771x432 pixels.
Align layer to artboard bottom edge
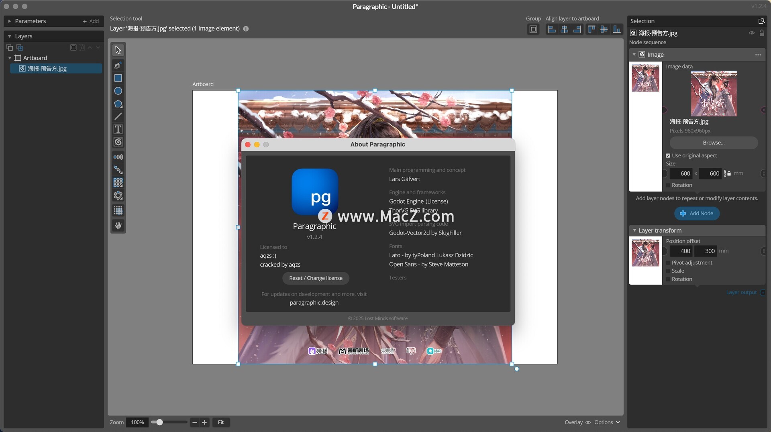[617, 29]
